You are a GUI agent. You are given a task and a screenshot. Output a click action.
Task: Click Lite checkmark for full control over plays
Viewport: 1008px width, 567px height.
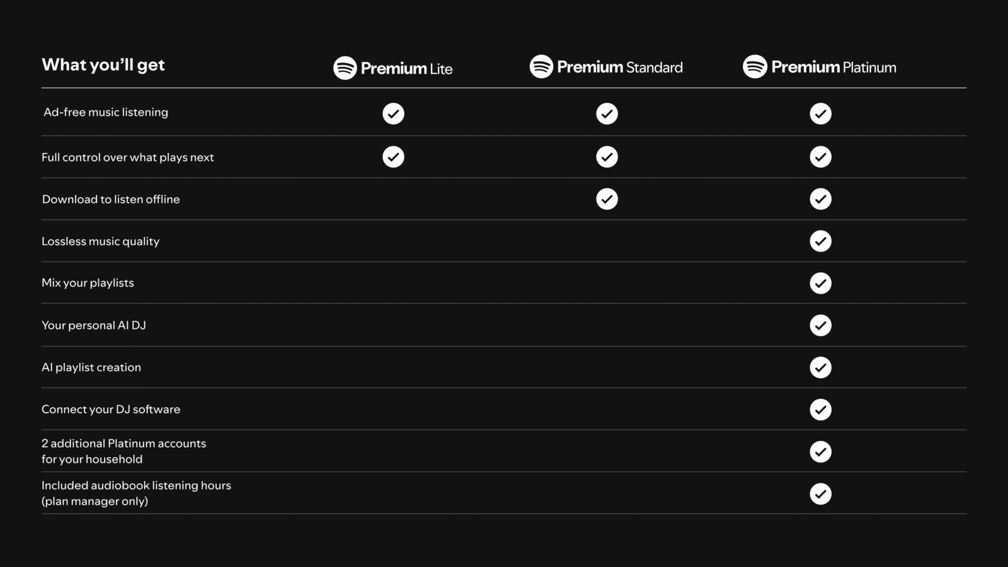click(393, 157)
